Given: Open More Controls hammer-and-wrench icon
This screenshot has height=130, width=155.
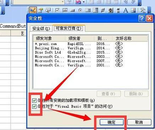Looking at the screenshot, I should click(143, 10).
